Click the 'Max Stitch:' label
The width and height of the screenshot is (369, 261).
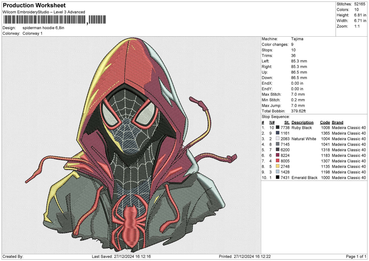272,94
